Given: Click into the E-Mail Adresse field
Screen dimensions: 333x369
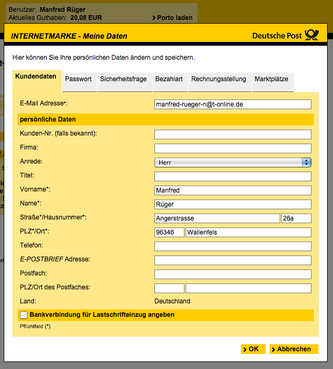Looking at the screenshot, I should click(x=232, y=104).
